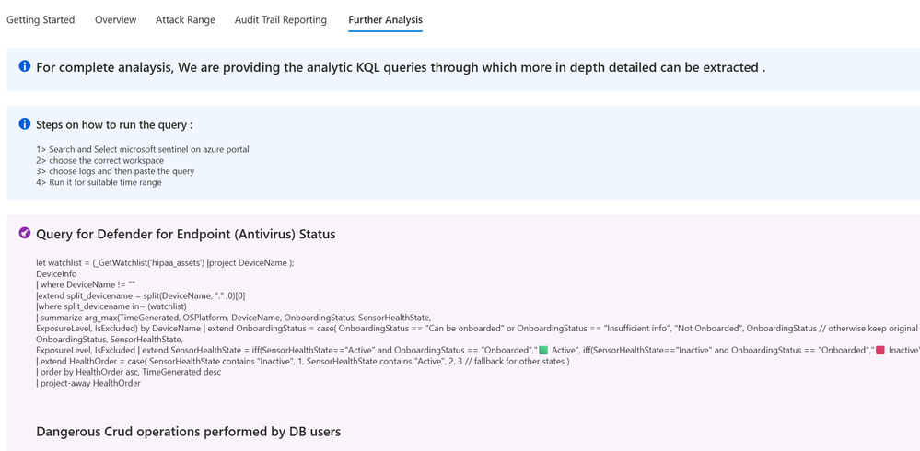
Task: Go to the Attack Range tab
Action: (x=185, y=19)
